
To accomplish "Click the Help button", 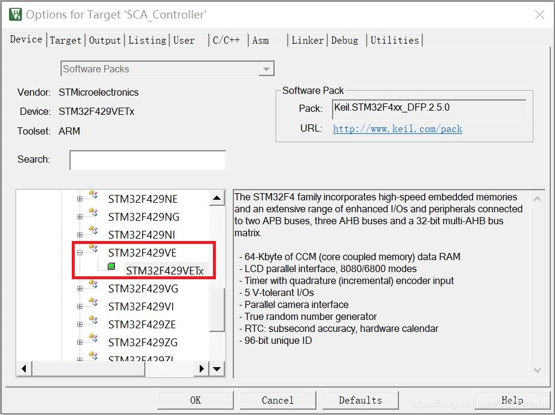I will pyautogui.click(x=512, y=400).
